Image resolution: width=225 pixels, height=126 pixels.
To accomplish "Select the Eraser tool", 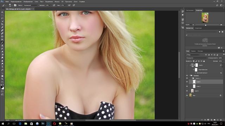I will [x=2, y=51].
